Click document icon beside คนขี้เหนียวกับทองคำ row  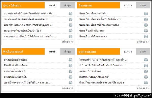146,25
